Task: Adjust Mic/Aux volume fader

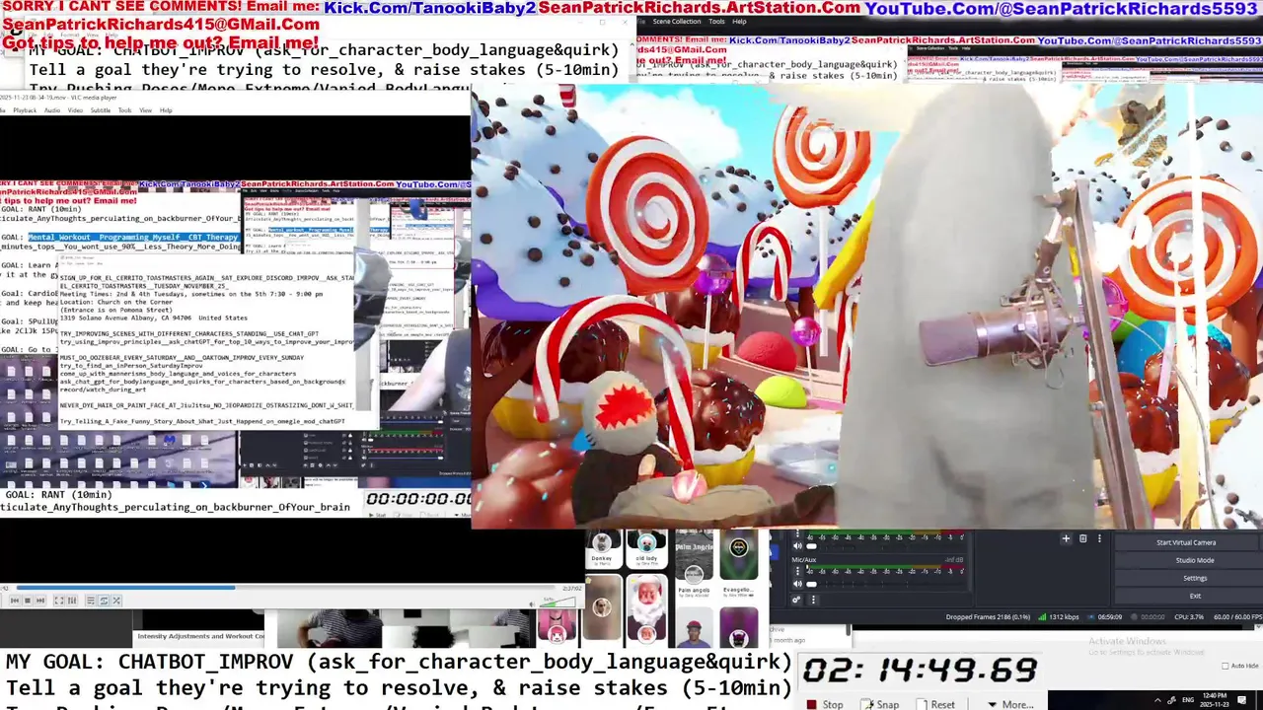Action: (x=811, y=584)
